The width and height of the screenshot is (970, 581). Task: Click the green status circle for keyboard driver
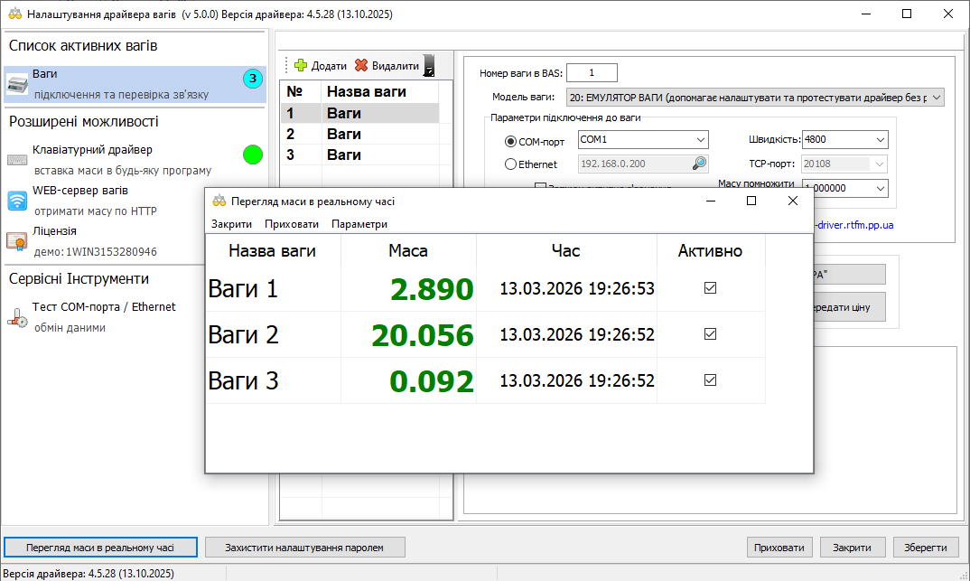click(x=253, y=155)
